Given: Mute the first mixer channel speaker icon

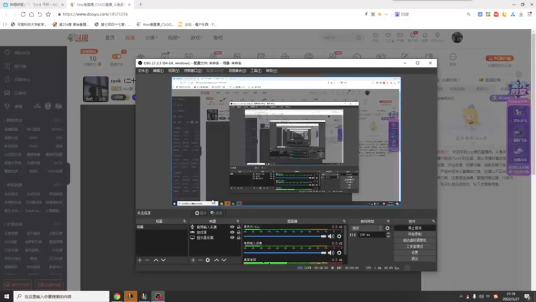Looking at the screenshot, I should pyautogui.click(x=331, y=236).
